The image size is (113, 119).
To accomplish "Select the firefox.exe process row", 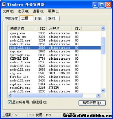I will pos(55,77).
